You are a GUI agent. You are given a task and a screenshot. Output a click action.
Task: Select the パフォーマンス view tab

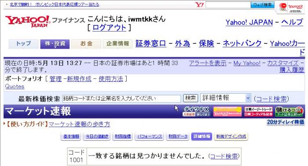click(150, 137)
